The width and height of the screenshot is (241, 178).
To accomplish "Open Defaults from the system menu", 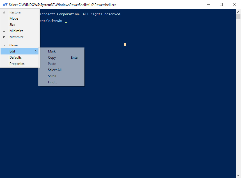I will point(15,58).
